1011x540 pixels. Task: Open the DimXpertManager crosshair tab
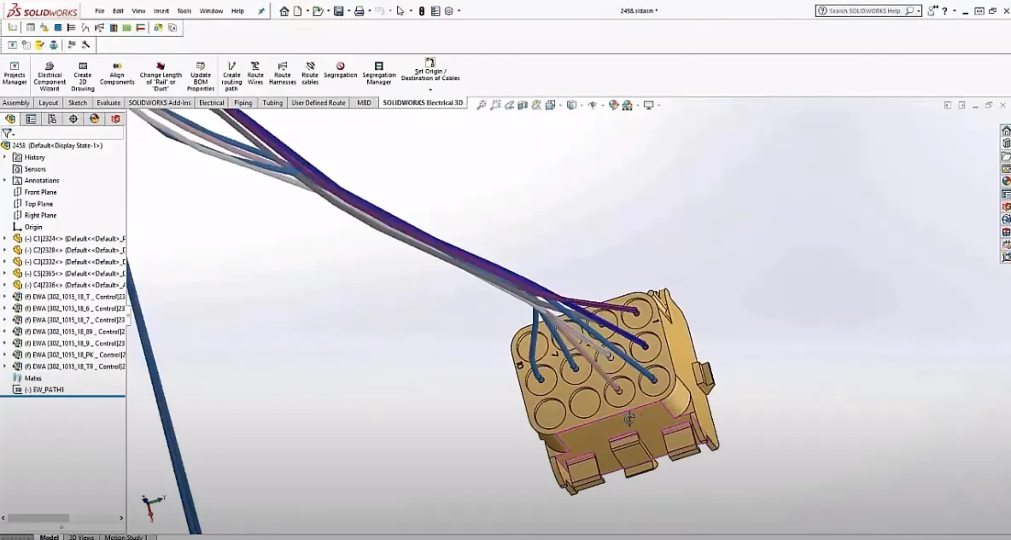[73, 119]
